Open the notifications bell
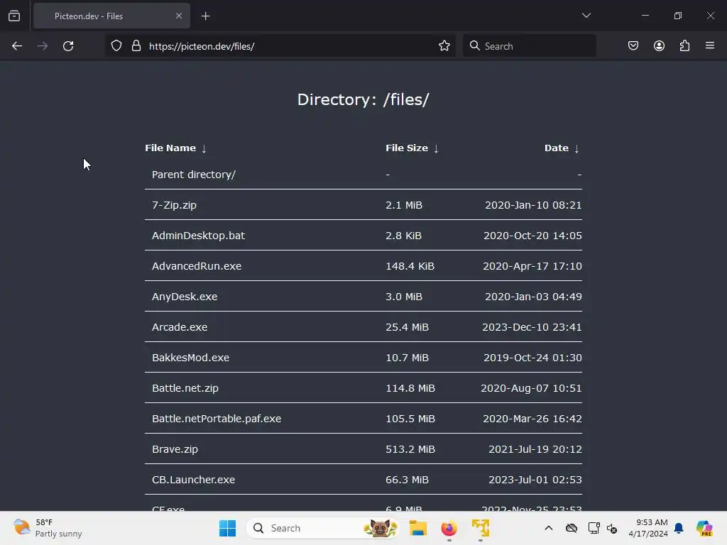Screen dimensions: 727x545 click(679, 528)
